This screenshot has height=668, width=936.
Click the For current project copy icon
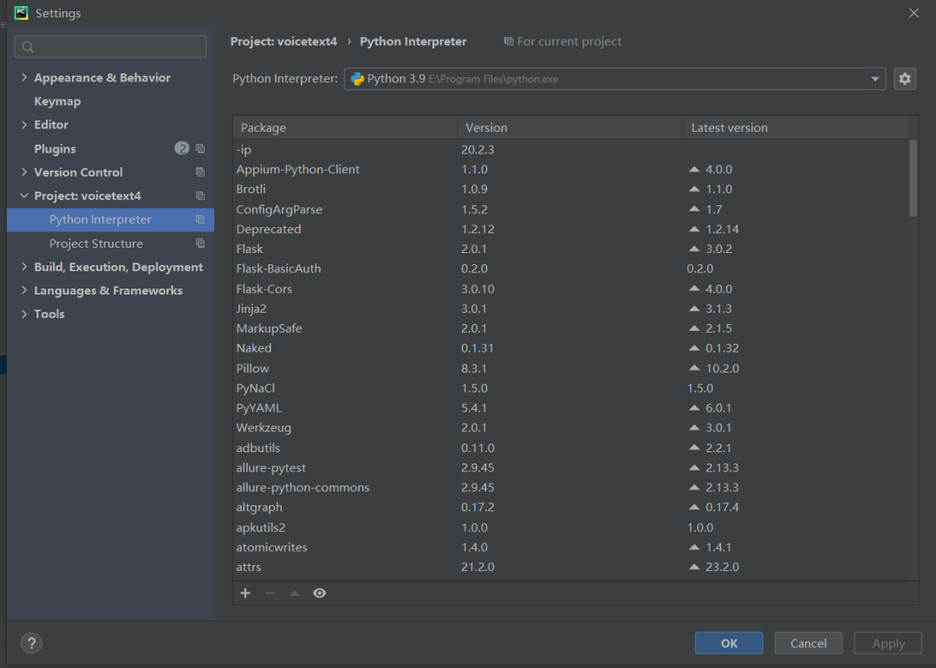509,42
